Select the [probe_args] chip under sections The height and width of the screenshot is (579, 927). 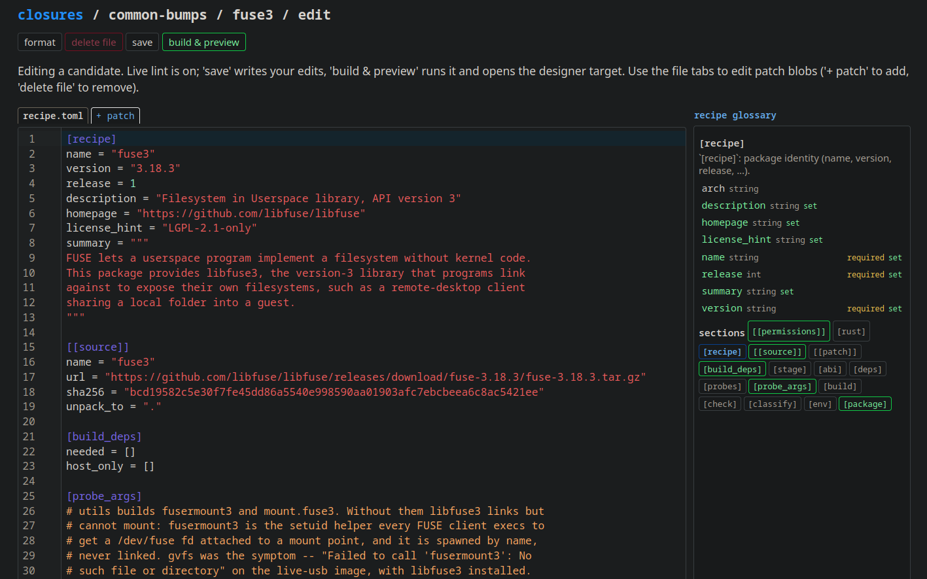click(782, 387)
